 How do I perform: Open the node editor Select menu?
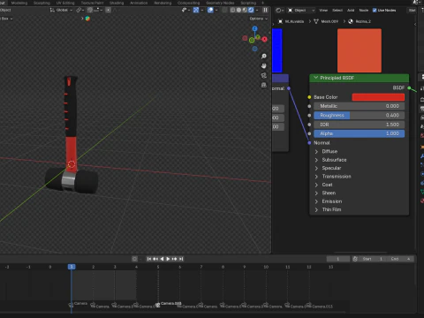(x=337, y=11)
